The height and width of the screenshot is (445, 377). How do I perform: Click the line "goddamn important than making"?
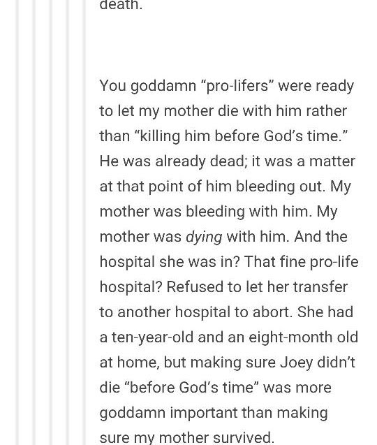(x=214, y=413)
